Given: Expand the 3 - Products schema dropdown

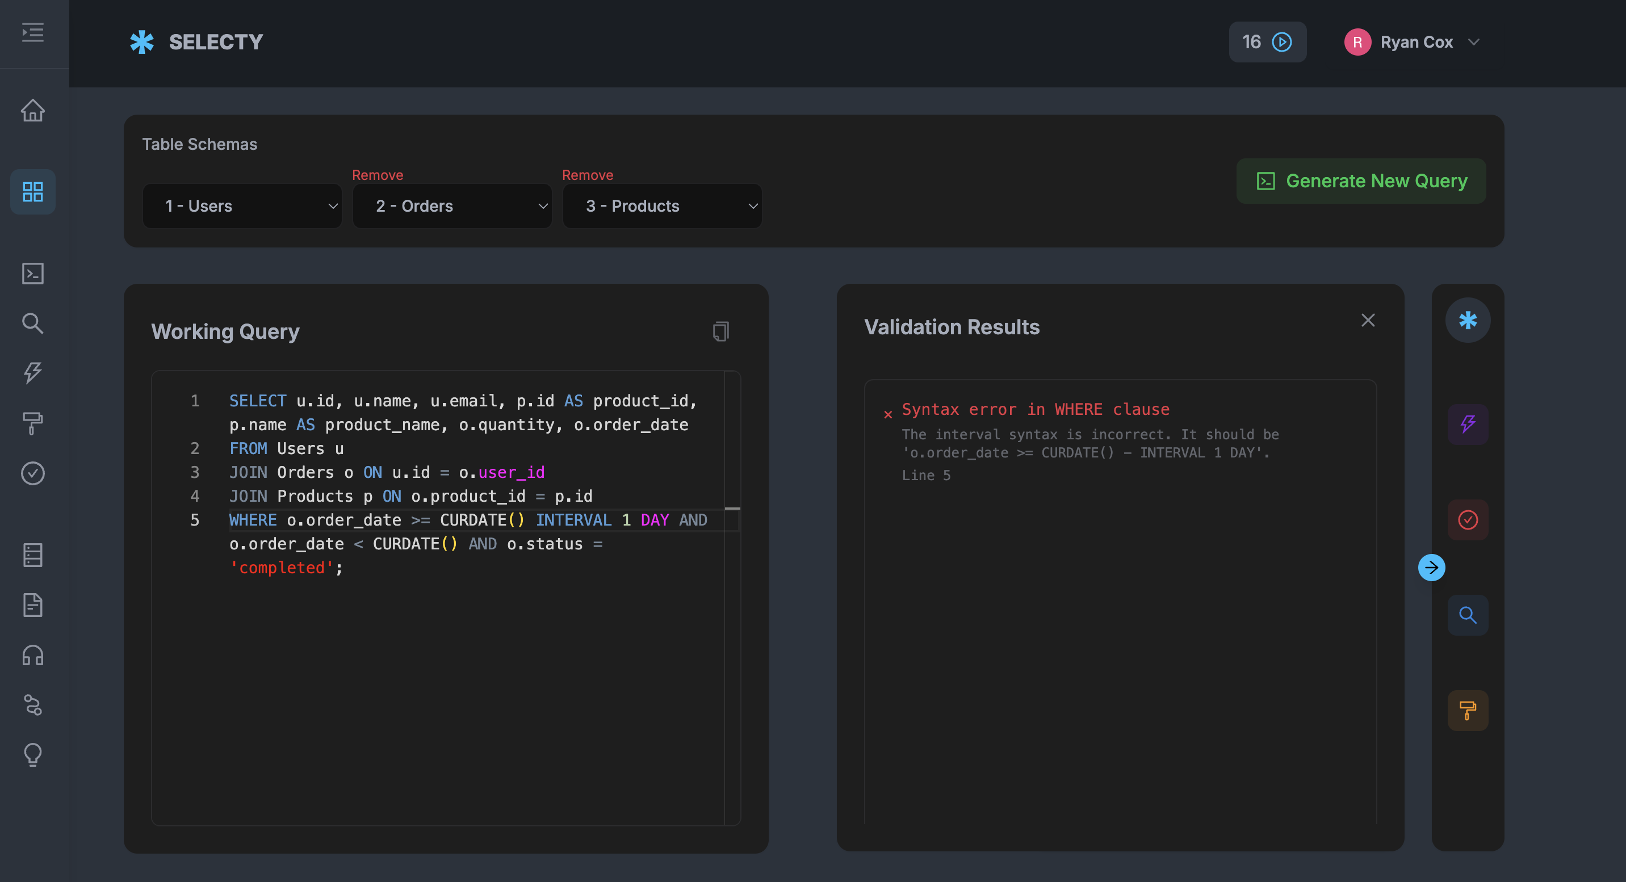Looking at the screenshot, I should [x=662, y=206].
